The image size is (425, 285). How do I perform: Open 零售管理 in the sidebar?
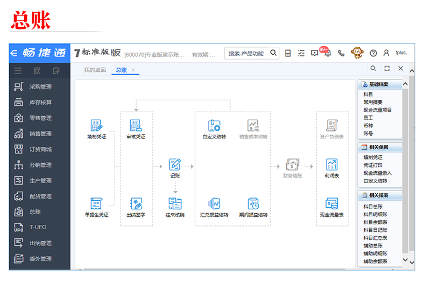(x=40, y=118)
